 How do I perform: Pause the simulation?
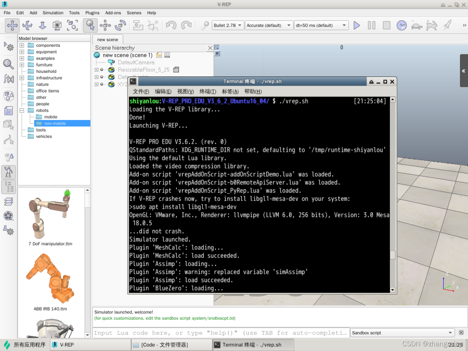point(372,25)
